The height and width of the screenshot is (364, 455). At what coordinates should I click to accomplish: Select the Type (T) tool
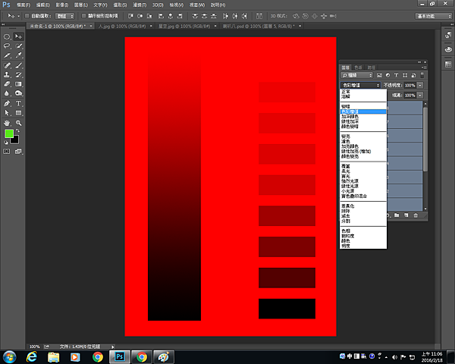click(x=18, y=103)
